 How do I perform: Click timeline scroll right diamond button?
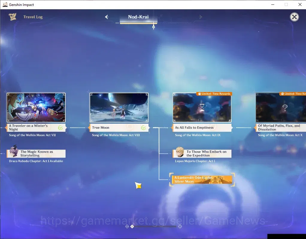pyautogui.click(x=180, y=226)
